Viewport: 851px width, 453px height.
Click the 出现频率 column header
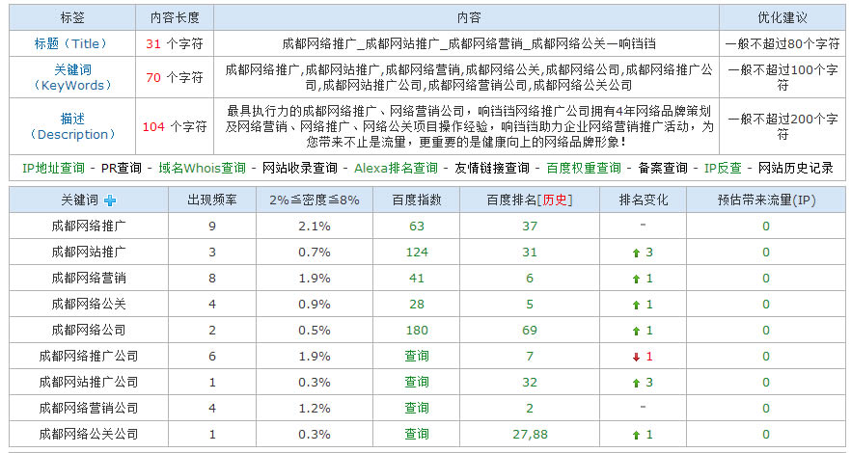click(212, 200)
